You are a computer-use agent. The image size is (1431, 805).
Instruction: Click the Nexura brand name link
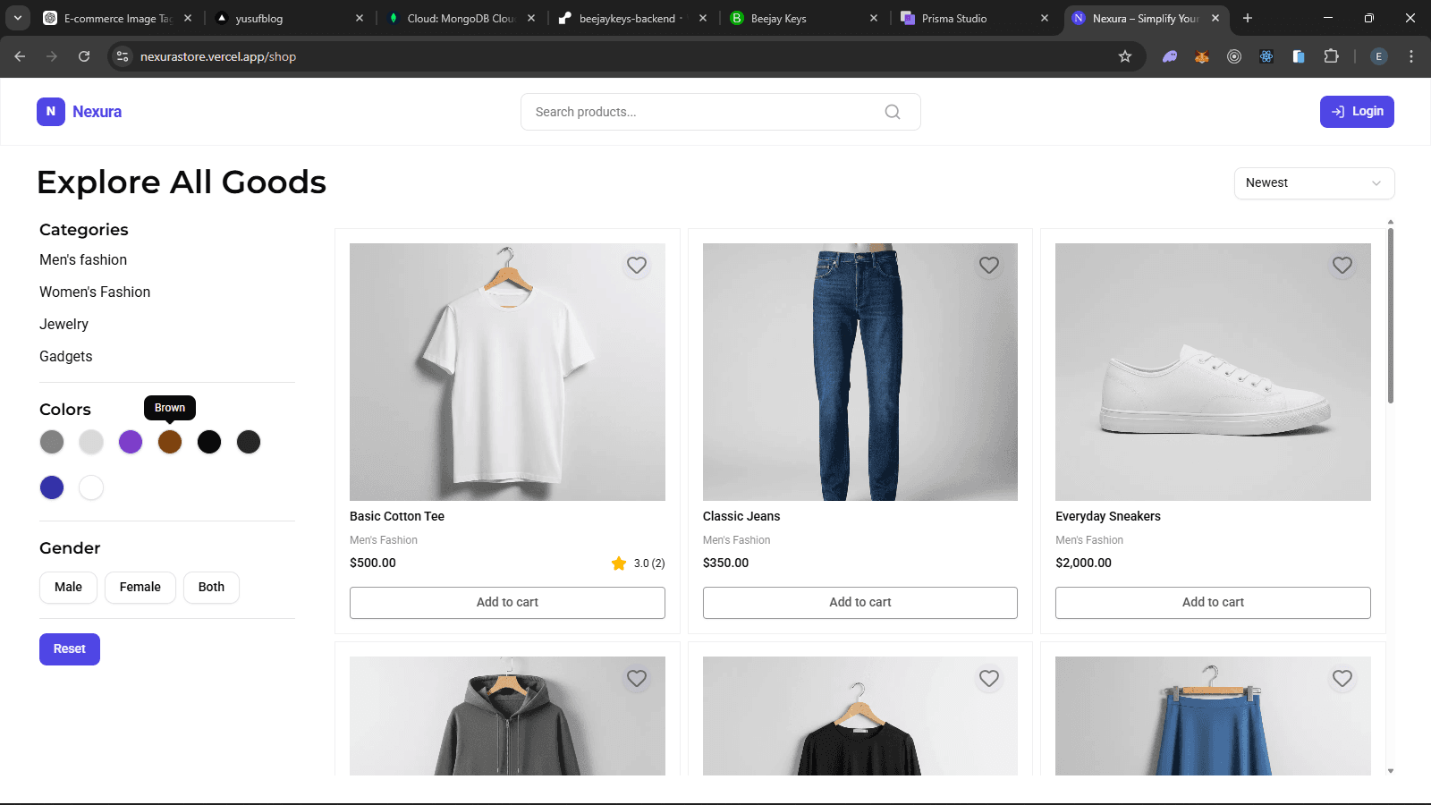coord(97,112)
